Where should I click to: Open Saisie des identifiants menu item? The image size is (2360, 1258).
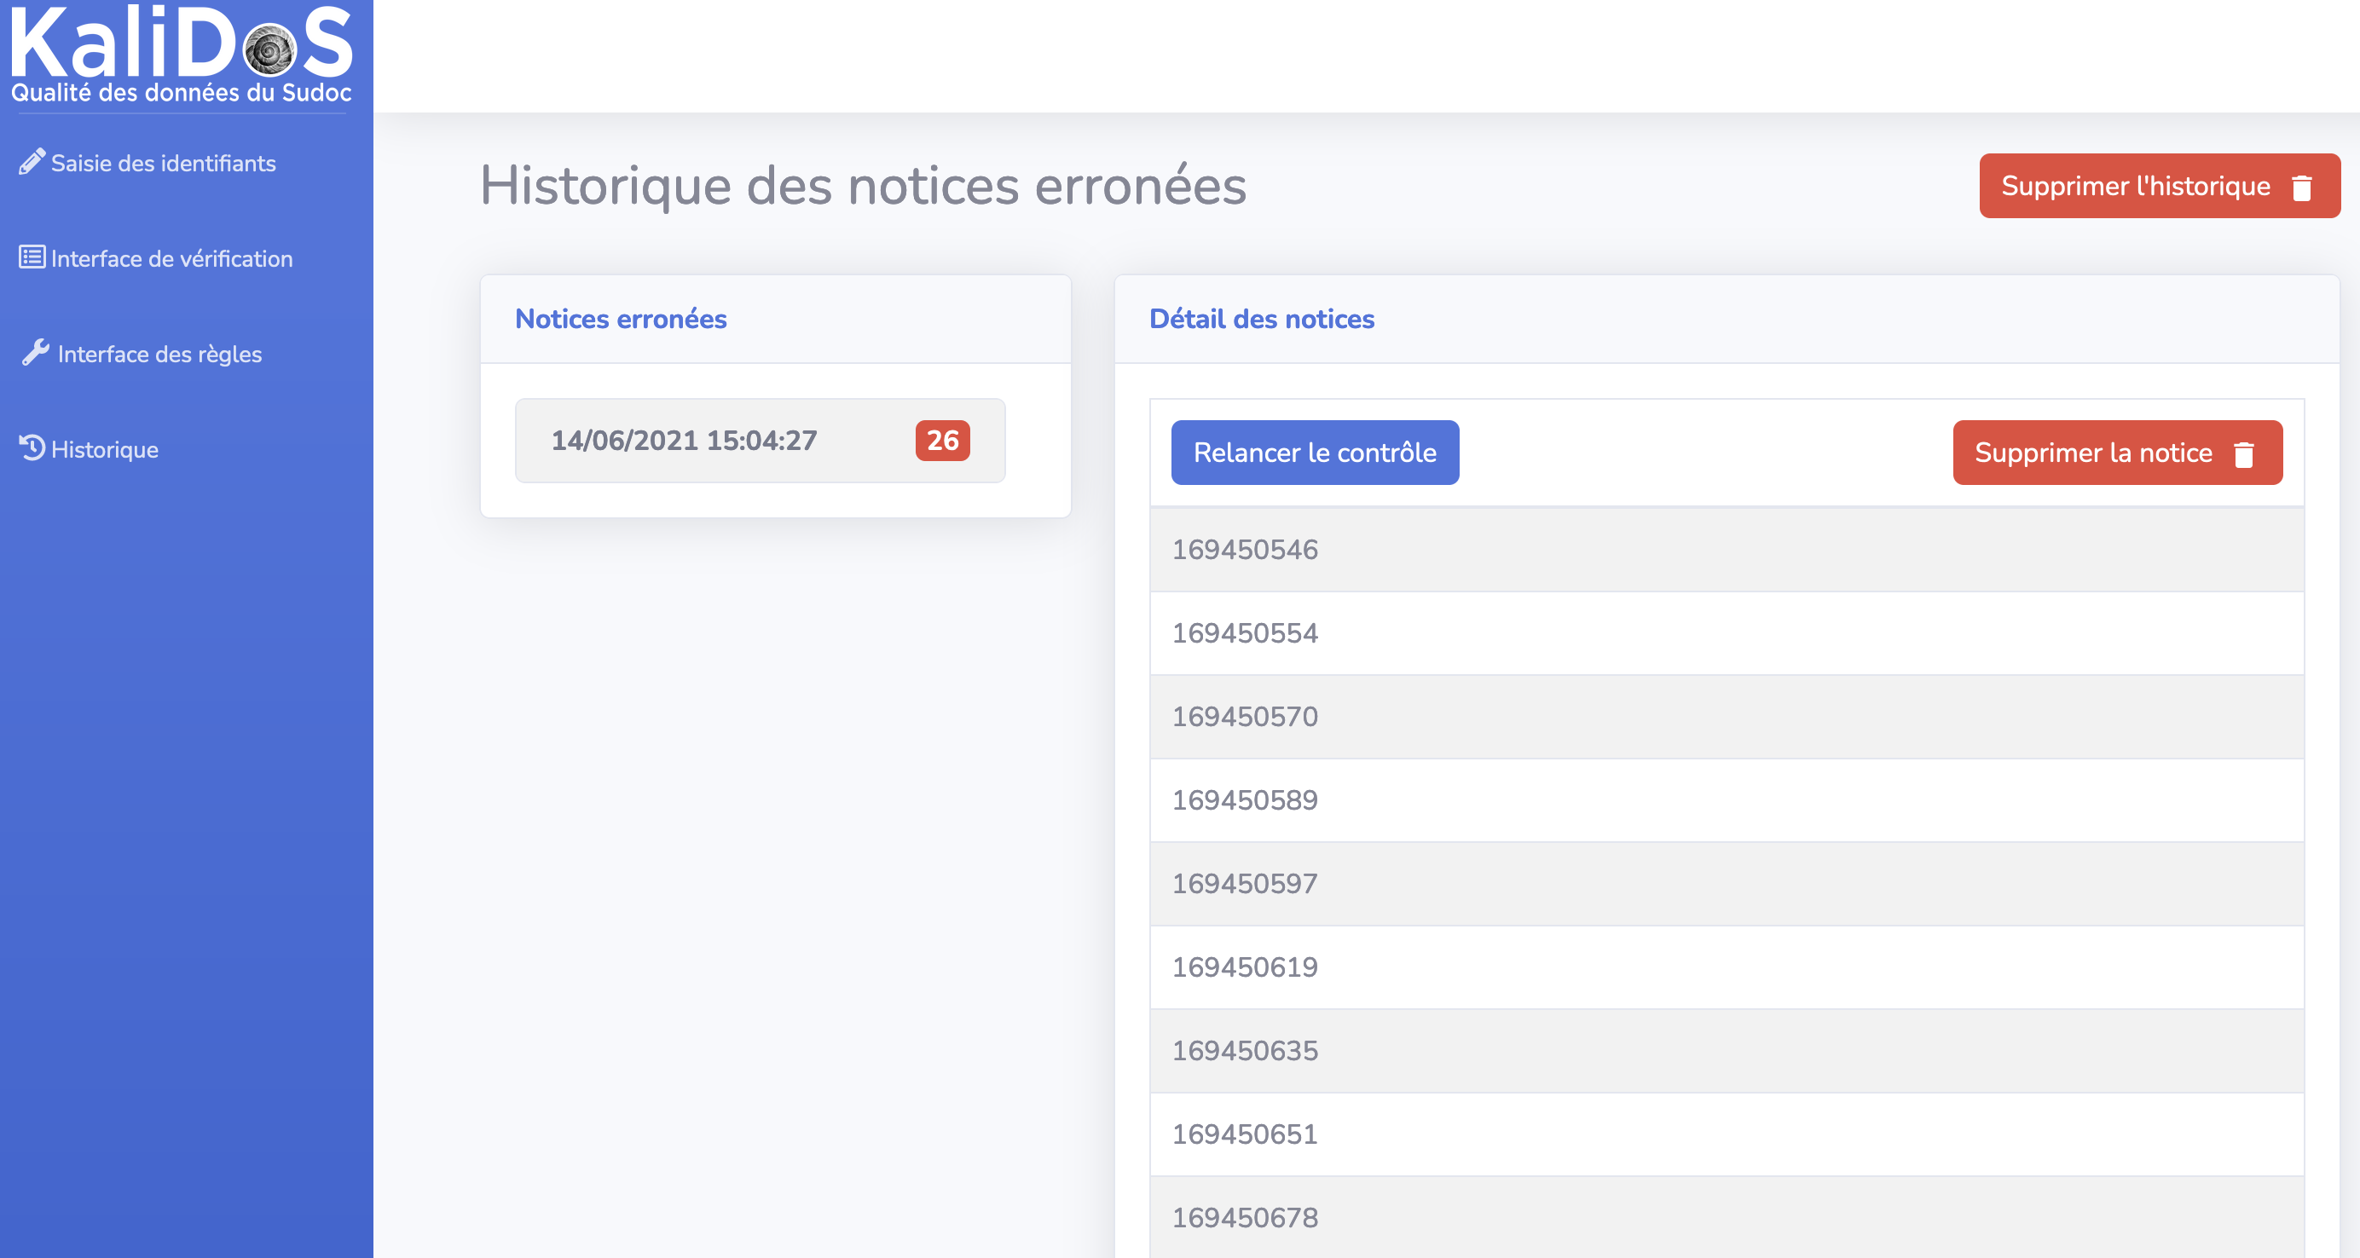163,163
